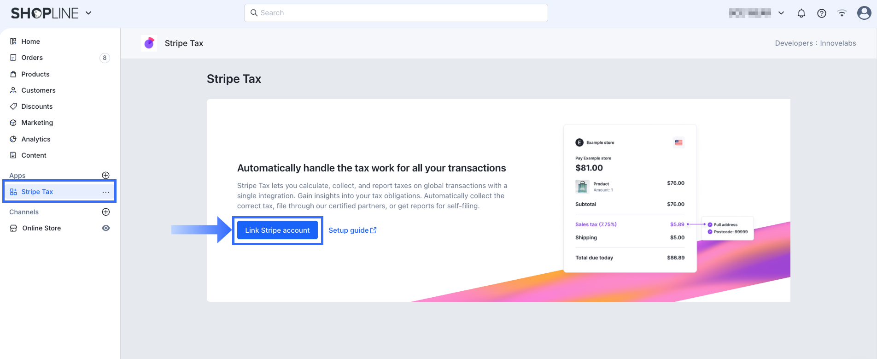Select Analytics from the sidebar
The image size is (877, 359).
click(36, 139)
